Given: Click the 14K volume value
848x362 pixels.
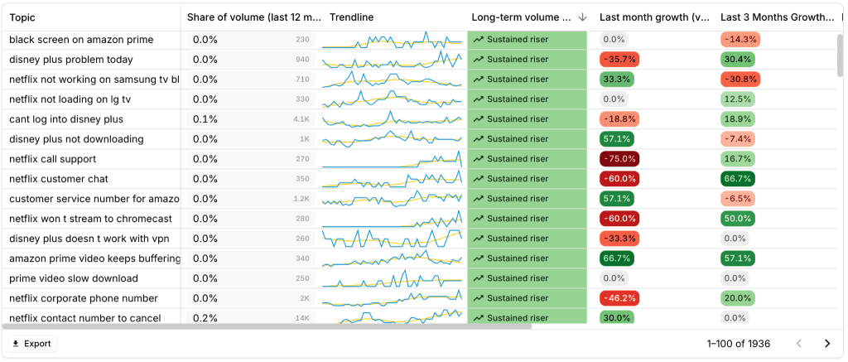Looking at the screenshot, I should (302, 318).
